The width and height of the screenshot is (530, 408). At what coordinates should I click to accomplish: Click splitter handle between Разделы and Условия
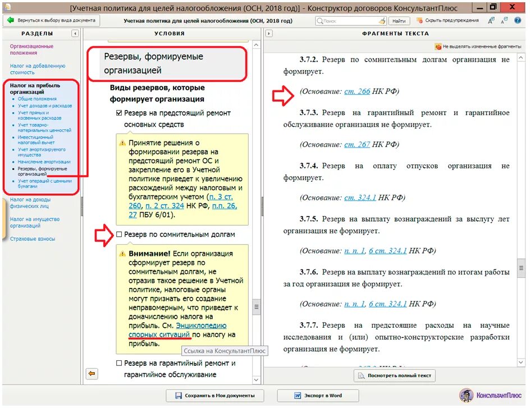[82, 206]
